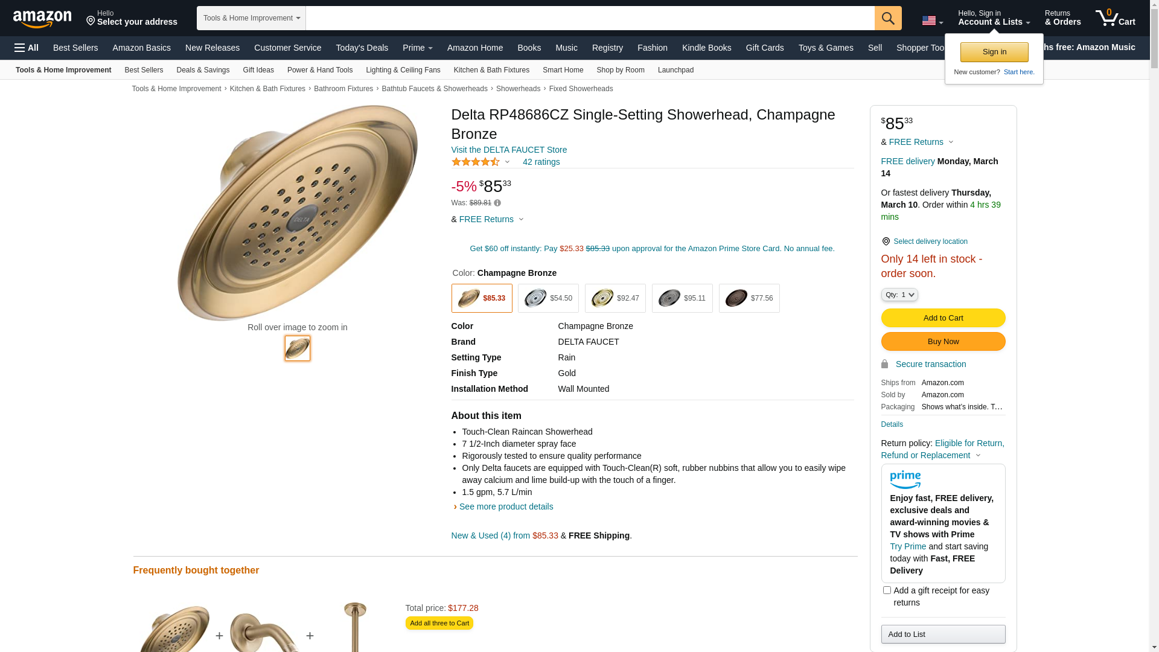Click the Amazon logo

click(42, 19)
